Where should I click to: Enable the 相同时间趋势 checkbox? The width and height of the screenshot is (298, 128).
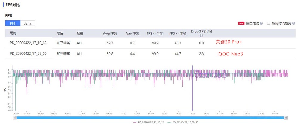pyautogui.click(x=268, y=23)
